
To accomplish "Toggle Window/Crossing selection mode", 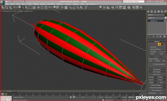I will coord(34,7).
